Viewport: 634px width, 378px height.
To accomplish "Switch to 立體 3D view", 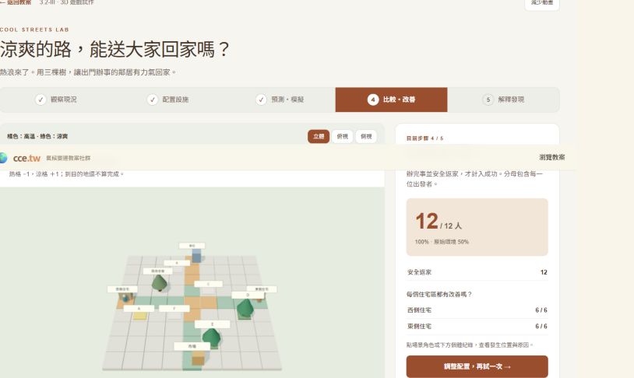I will (x=319, y=137).
